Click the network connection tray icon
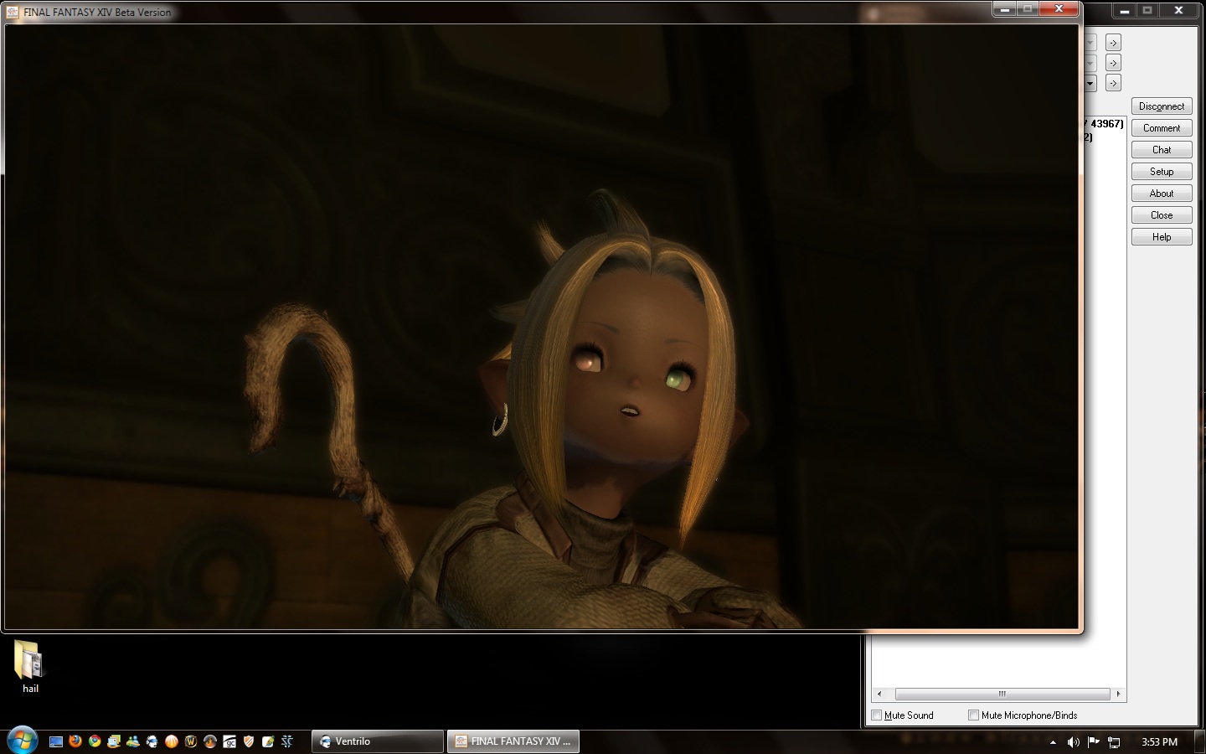Viewport: 1206px width, 754px height. tap(1114, 742)
